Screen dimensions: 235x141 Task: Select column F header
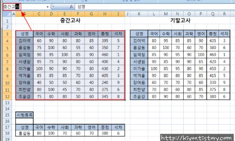tap(78, 14)
